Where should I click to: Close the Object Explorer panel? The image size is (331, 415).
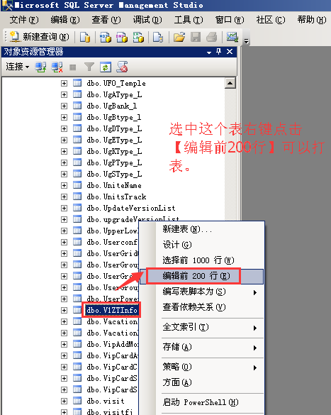[230, 51]
